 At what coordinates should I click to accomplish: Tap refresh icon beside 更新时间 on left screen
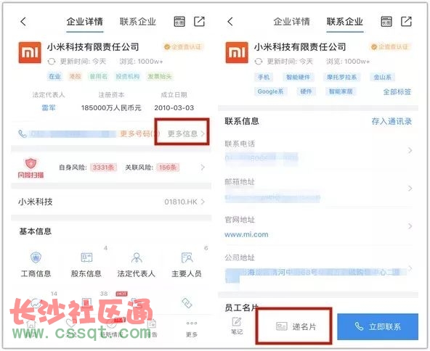pos(52,62)
